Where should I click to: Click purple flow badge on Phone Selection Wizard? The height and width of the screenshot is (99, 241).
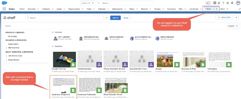[x=125, y=65]
